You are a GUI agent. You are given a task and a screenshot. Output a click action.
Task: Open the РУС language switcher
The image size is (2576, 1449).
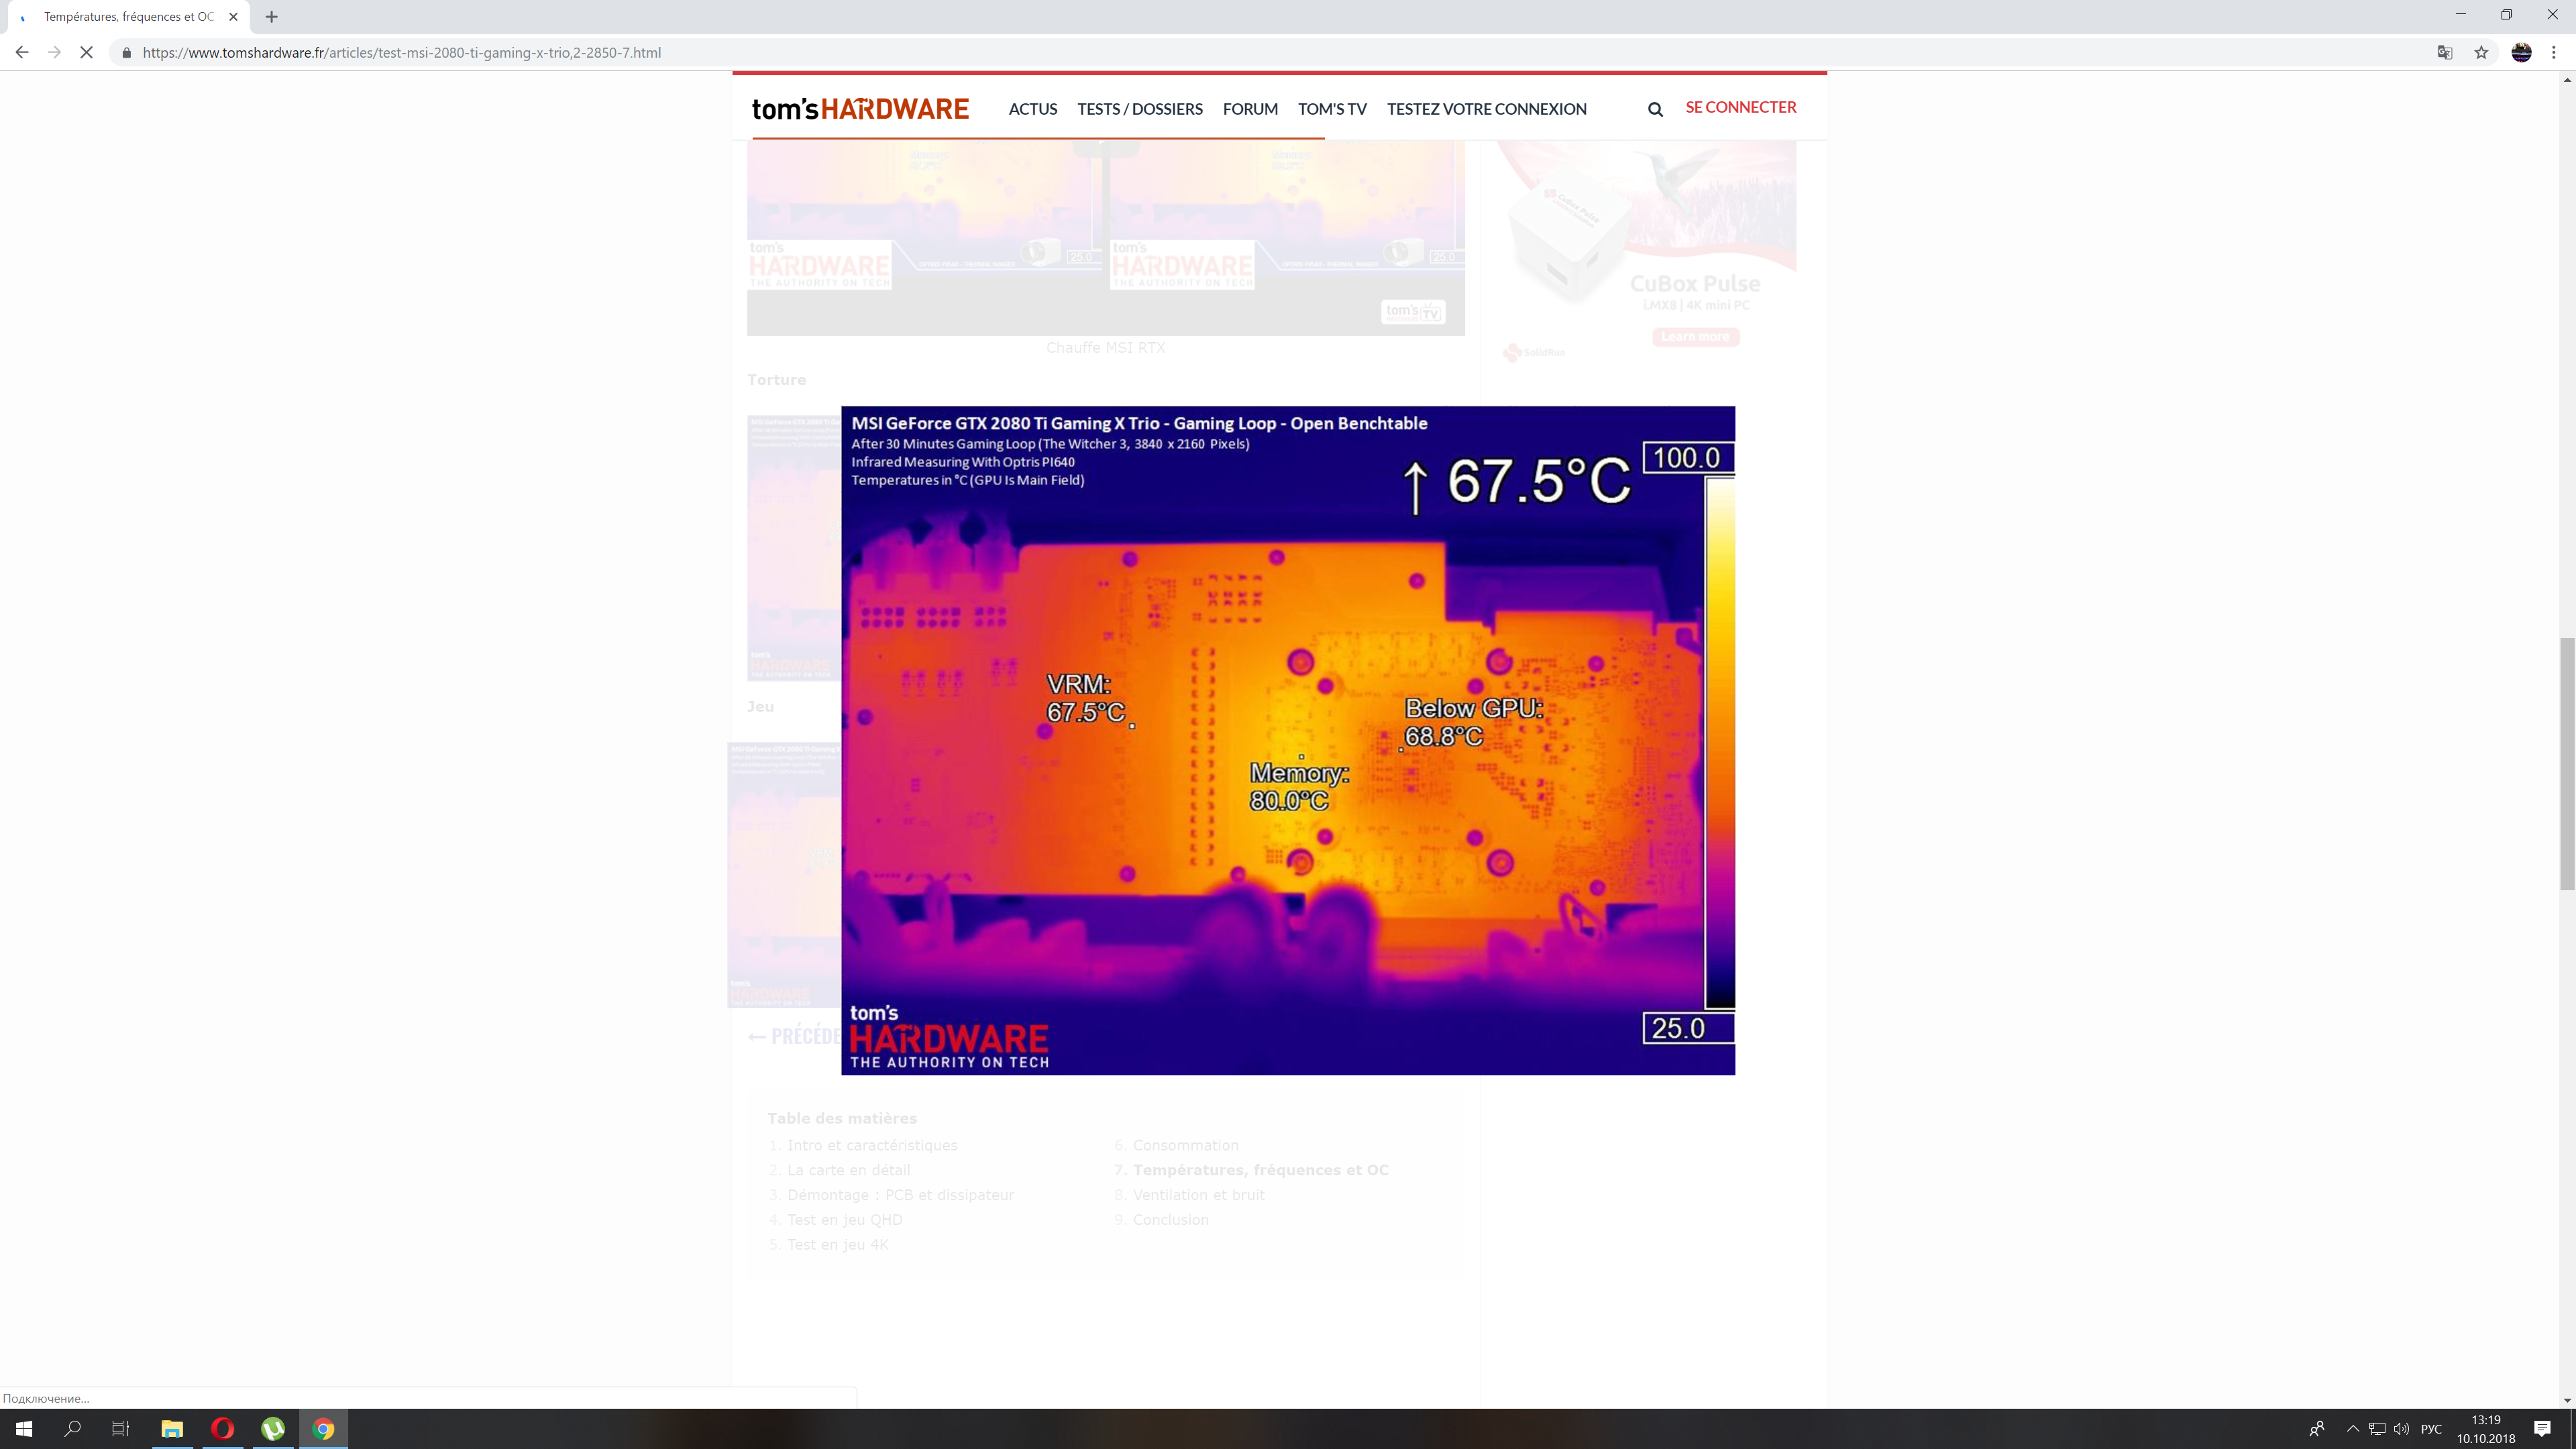tap(2431, 1428)
